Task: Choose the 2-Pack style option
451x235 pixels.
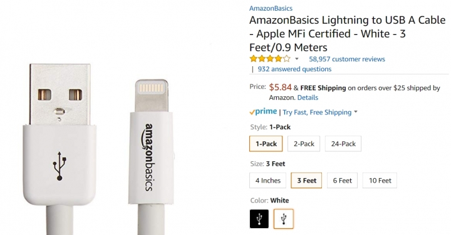Action: point(304,144)
